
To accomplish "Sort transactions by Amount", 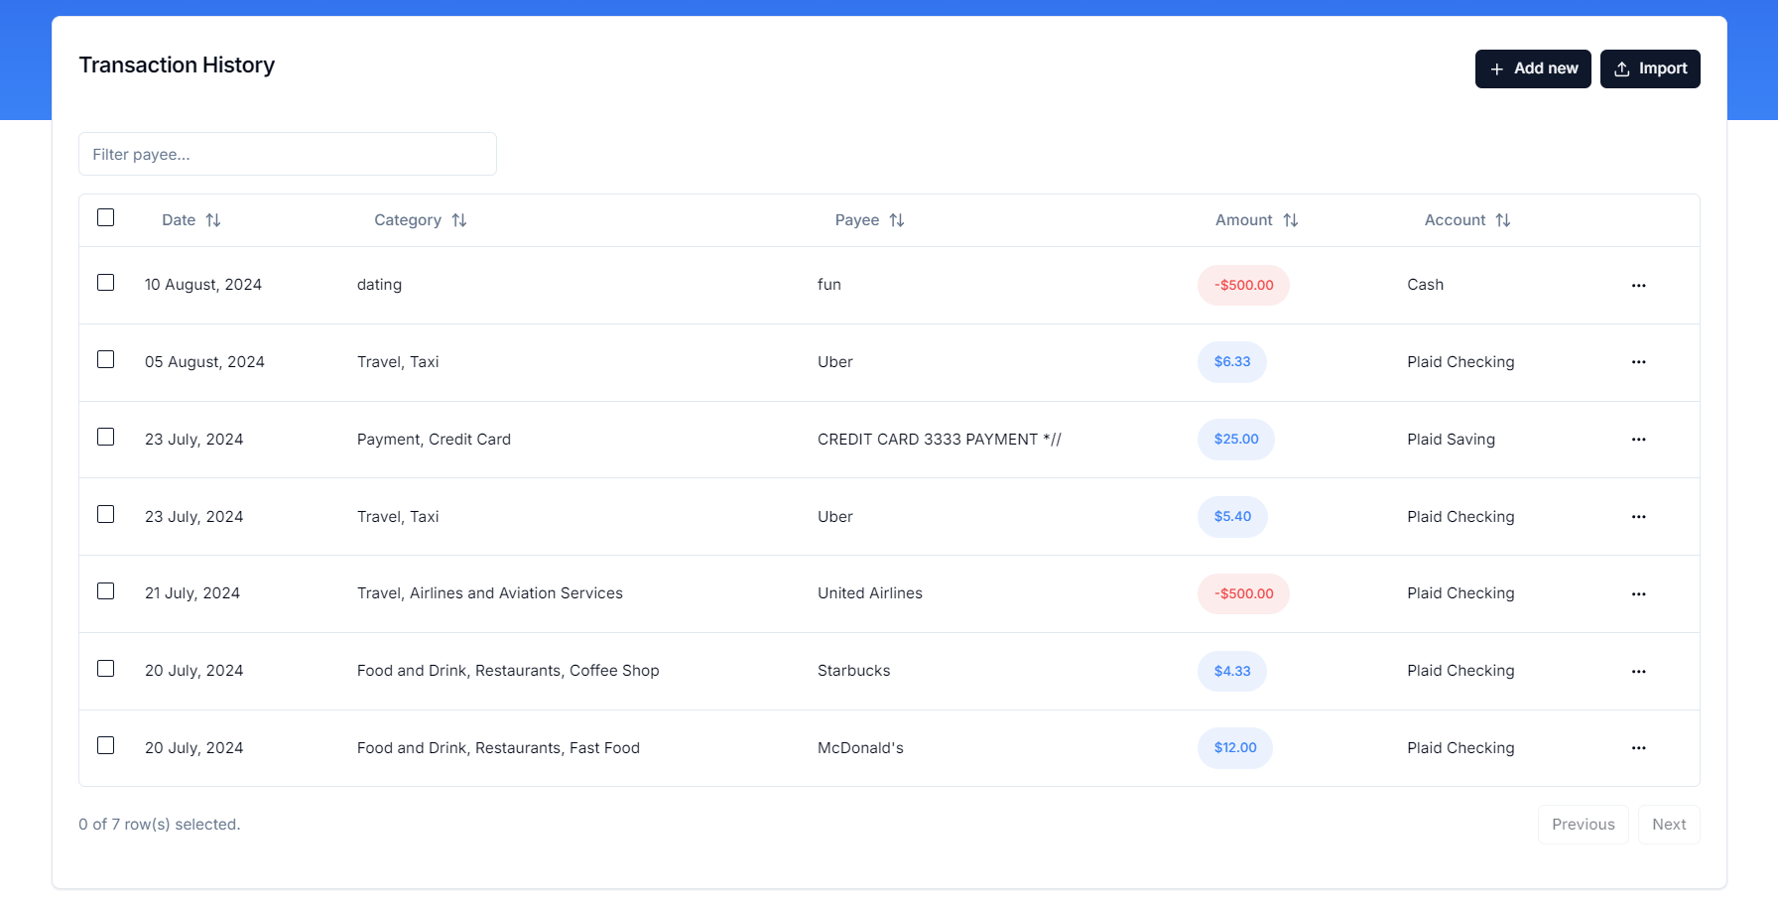I will coord(1257,220).
